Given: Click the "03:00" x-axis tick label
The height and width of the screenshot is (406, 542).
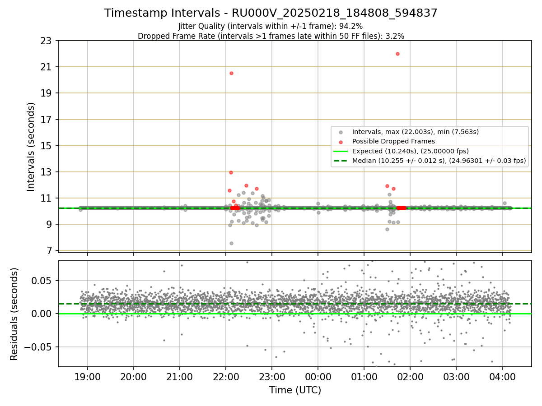Looking at the screenshot, I should [456, 377].
